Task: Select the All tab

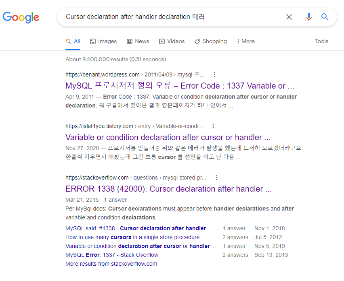Action: tap(73, 41)
